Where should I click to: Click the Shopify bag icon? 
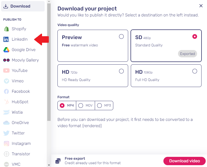point(6,29)
